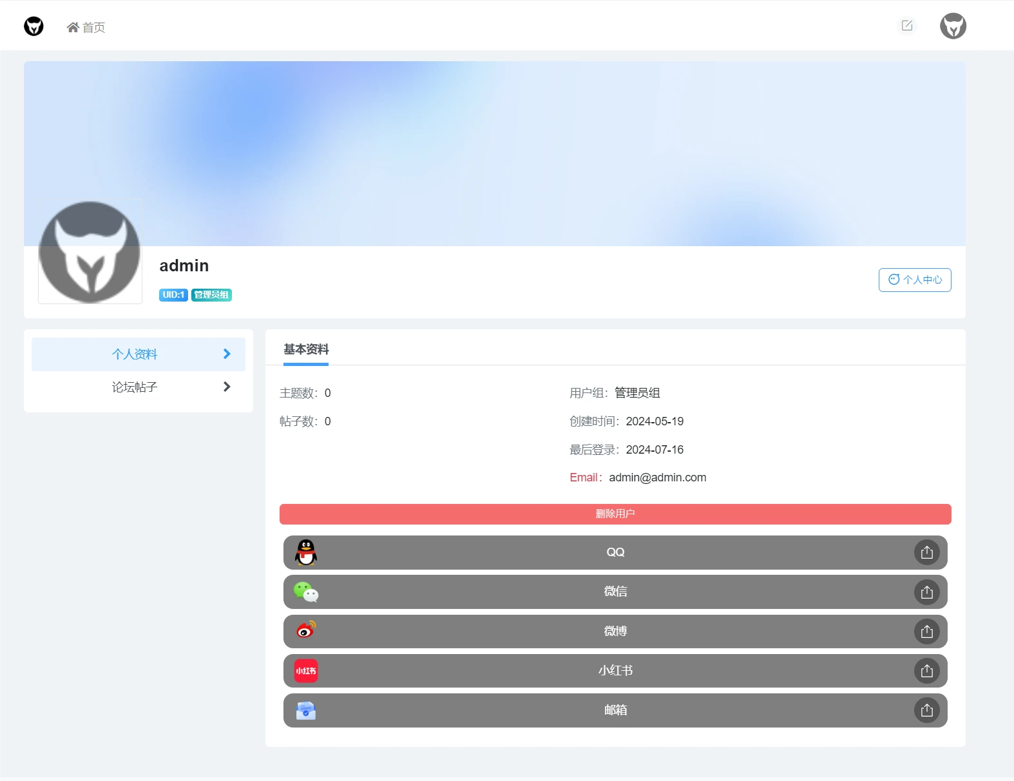Click the 小红书 red logo icon
The image size is (1014, 781).
(x=306, y=671)
